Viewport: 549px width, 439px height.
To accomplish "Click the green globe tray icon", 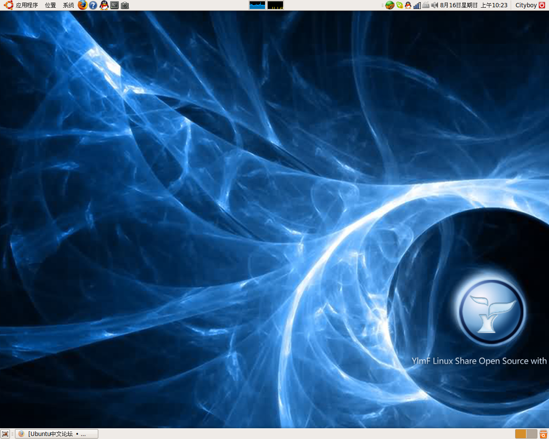I will 390,5.
